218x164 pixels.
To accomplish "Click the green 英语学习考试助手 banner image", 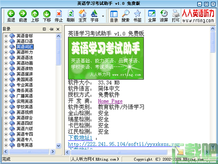I will coord(106,58).
